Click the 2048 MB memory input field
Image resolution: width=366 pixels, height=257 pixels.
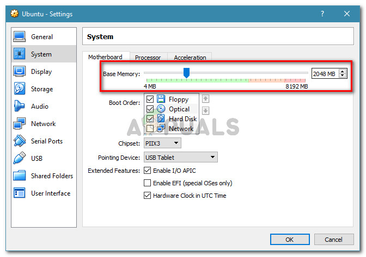point(326,74)
